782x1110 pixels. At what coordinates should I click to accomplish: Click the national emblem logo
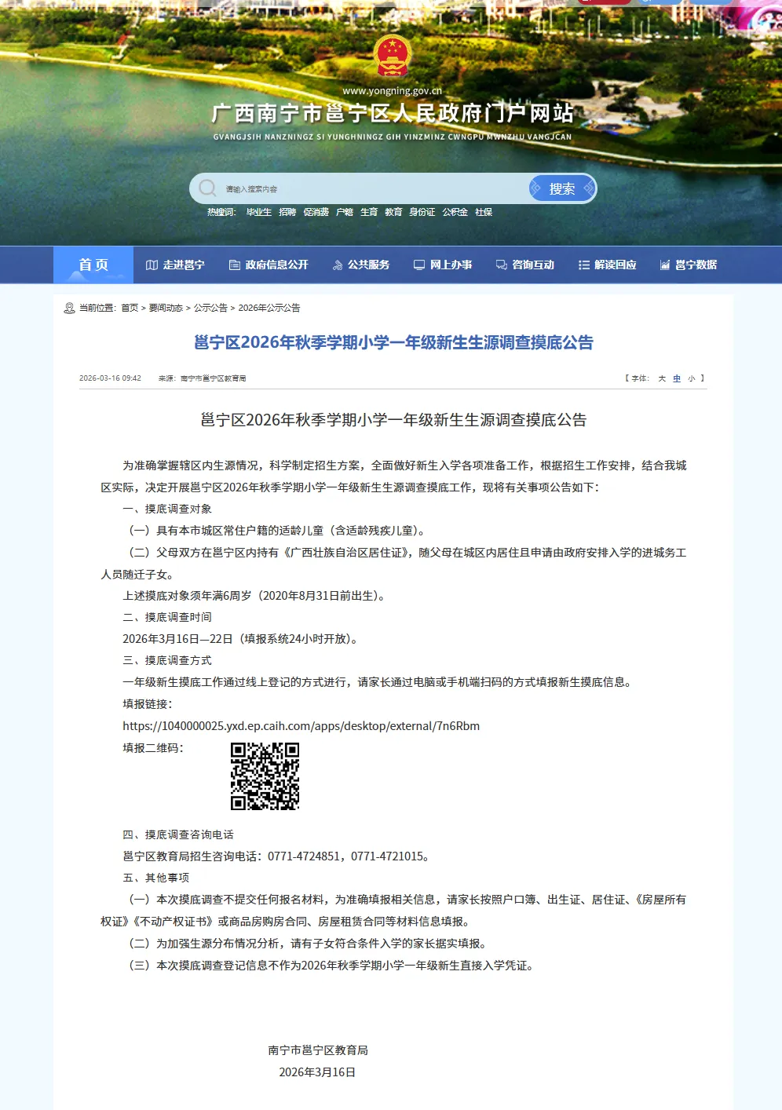click(x=393, y=55)
